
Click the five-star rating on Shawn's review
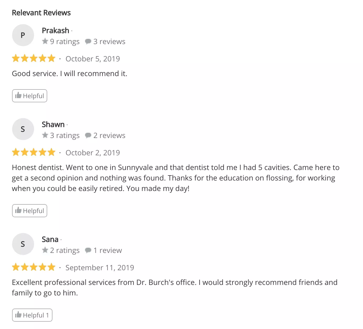[34, 152]
